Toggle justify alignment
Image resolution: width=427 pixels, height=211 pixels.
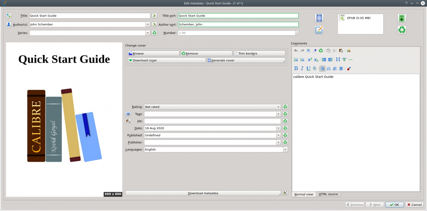point(341,68)
